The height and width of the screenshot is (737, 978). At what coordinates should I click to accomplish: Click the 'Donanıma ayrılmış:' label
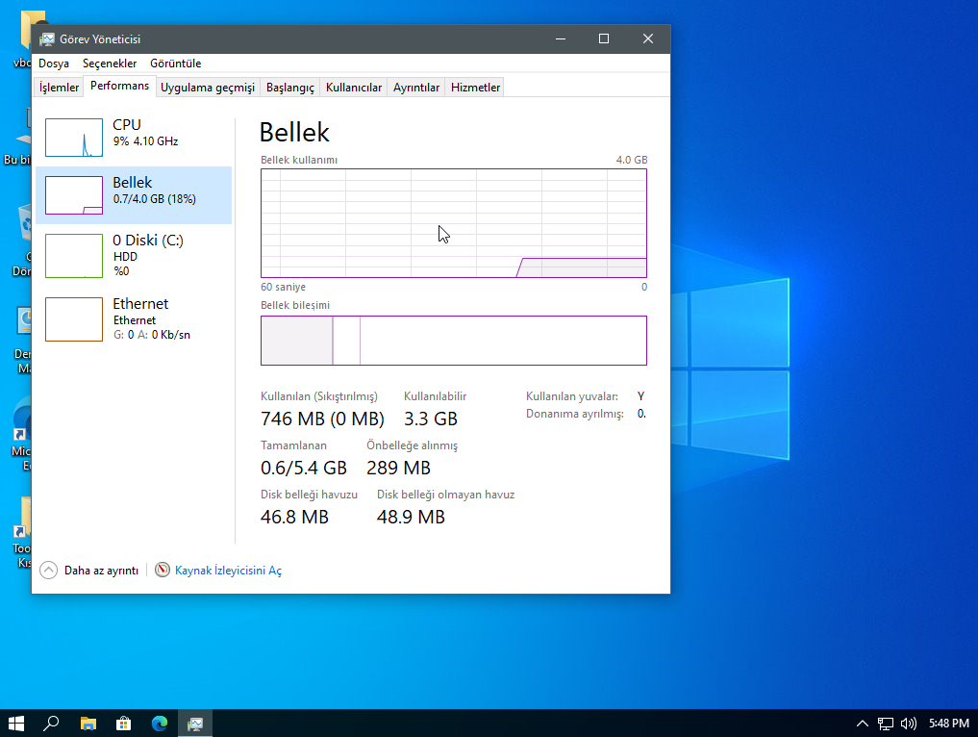[574, 415]
